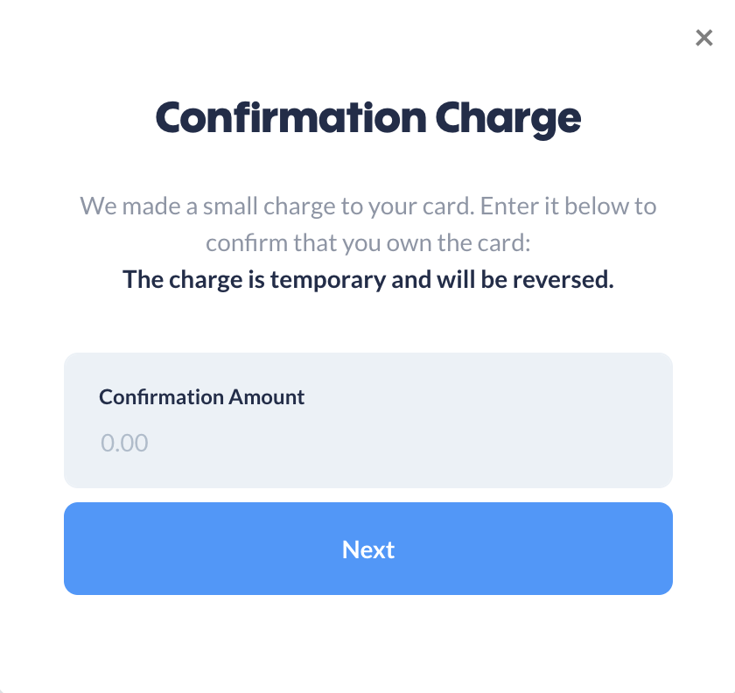735x693 pixels.
Task: Click the bold reversal notice text
Action: click(367, 278)
